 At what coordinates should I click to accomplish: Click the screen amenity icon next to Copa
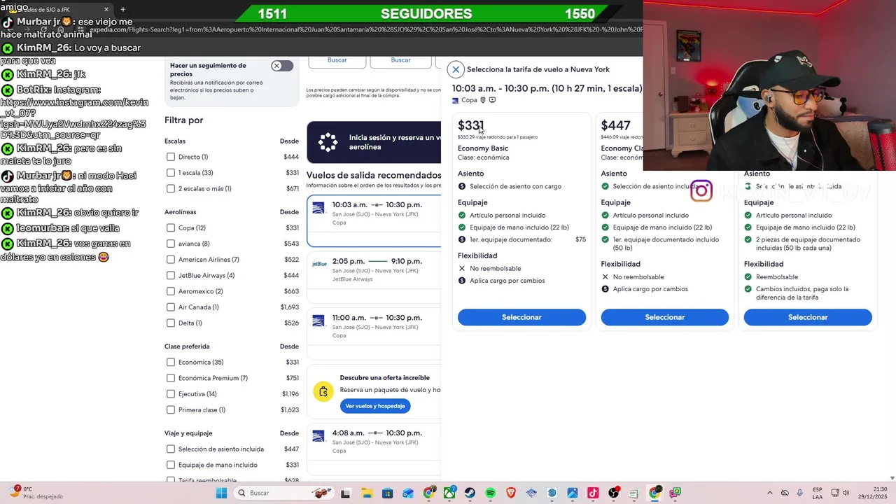tap(492, 100)
